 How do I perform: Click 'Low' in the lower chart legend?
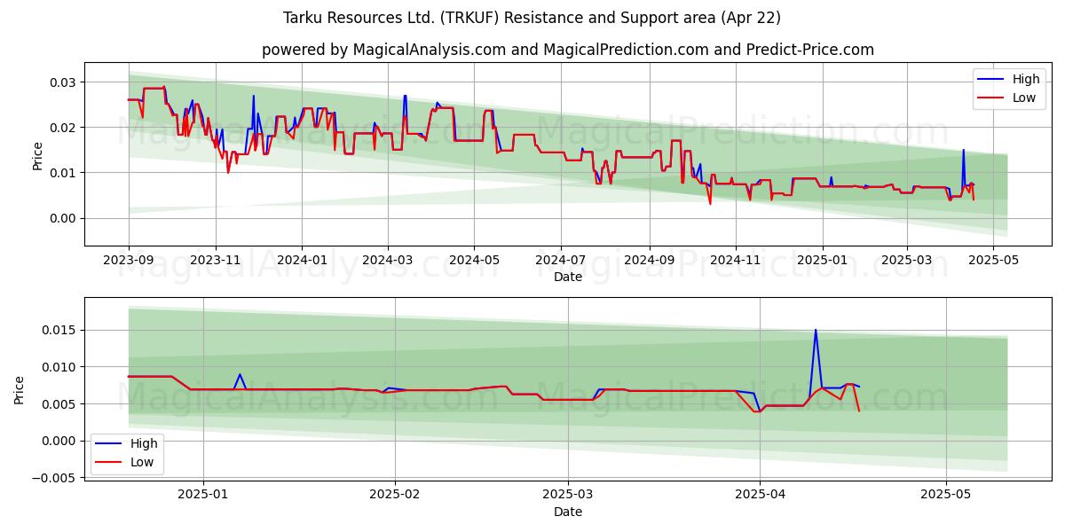pyautogui.click(x=142, y=462)
